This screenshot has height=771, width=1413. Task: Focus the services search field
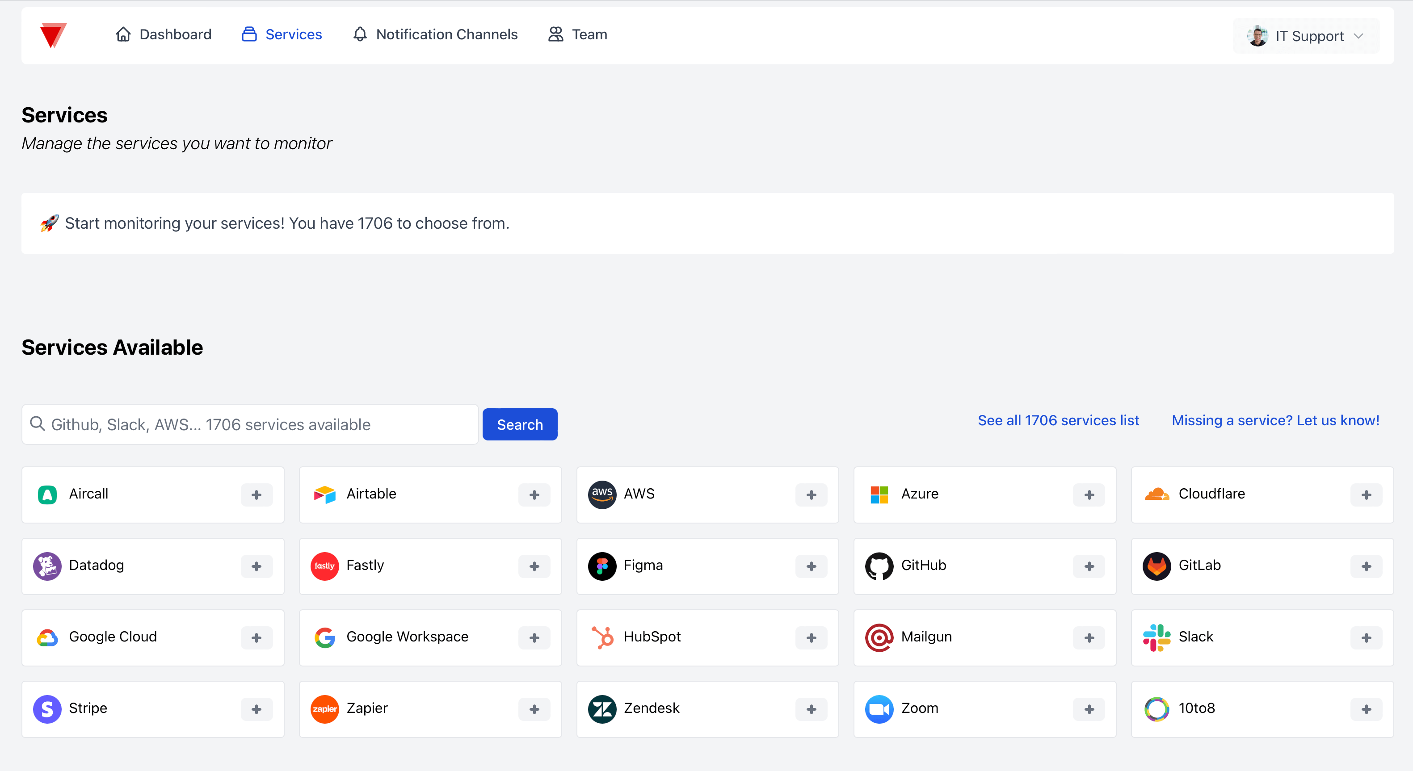pyautogui.click(x=250, y=424)
